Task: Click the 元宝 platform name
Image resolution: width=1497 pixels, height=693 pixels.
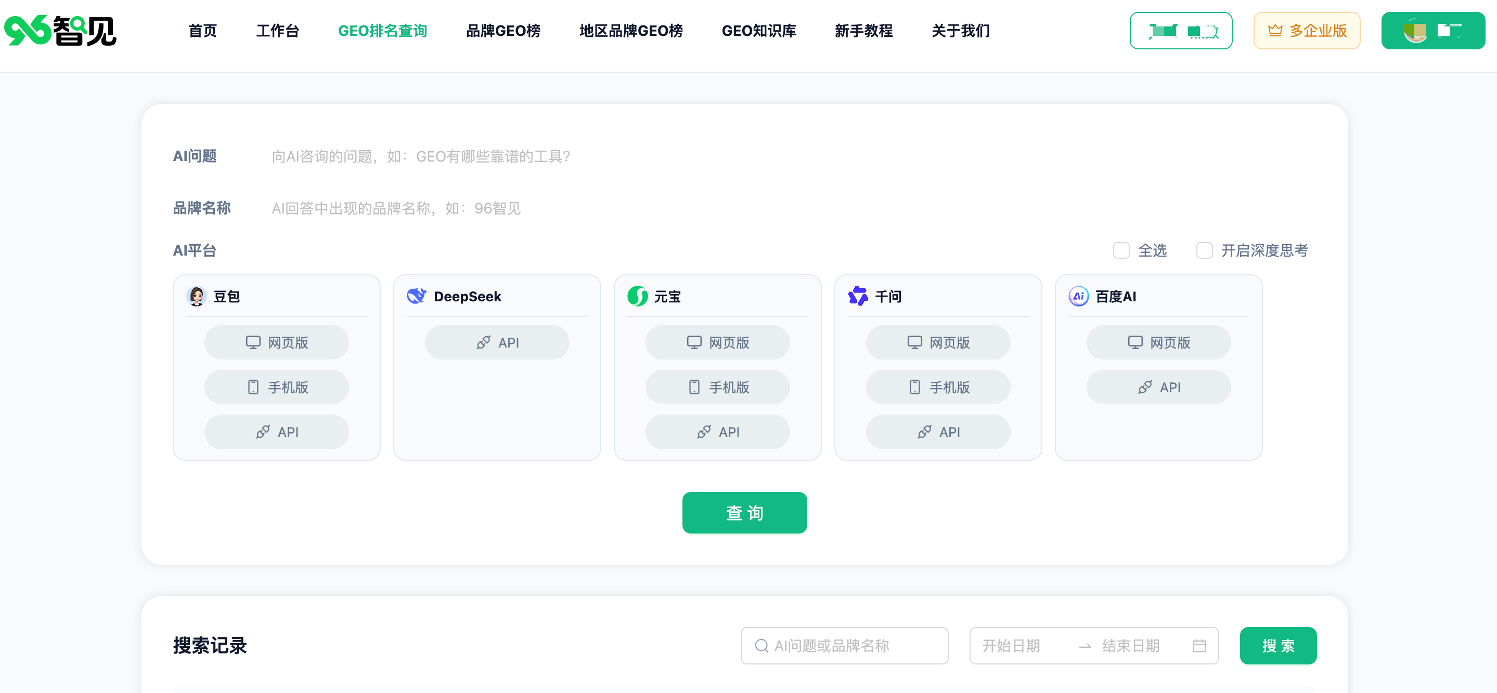Action: 667,297
